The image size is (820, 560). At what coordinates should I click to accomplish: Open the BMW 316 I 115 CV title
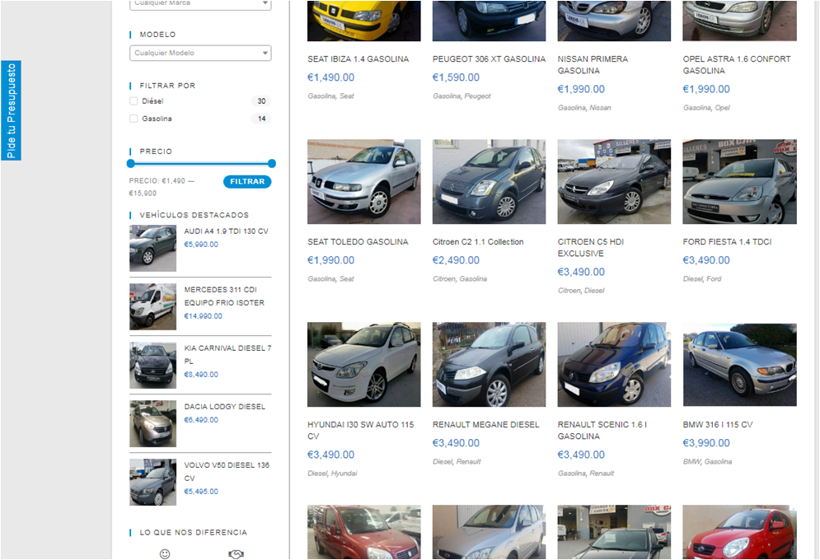click(x=718, y=425)
